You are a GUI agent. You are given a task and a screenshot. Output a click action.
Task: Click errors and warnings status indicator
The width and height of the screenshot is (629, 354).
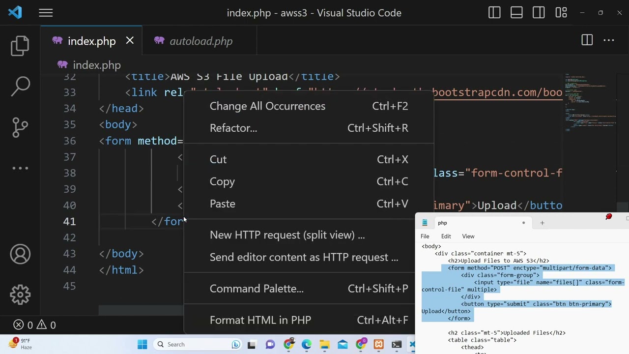tap(34, 325)
